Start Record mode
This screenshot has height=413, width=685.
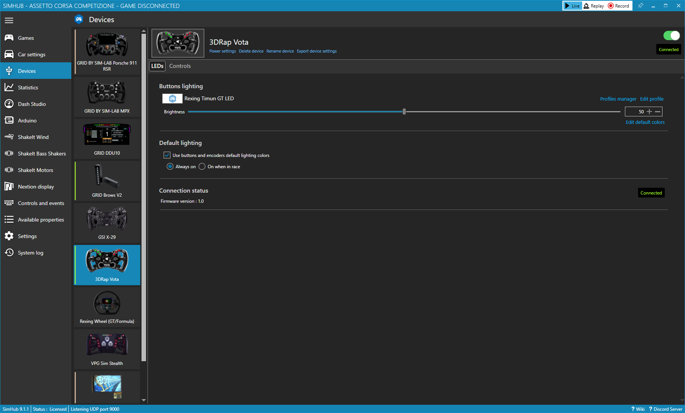619,6
